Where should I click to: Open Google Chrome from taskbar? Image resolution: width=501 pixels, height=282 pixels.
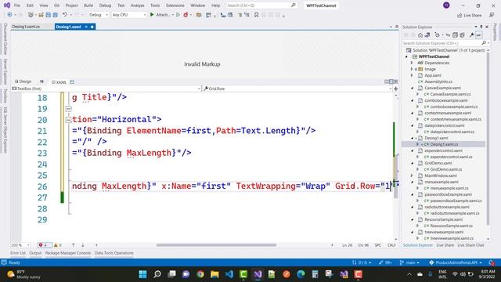coord(200,274)
